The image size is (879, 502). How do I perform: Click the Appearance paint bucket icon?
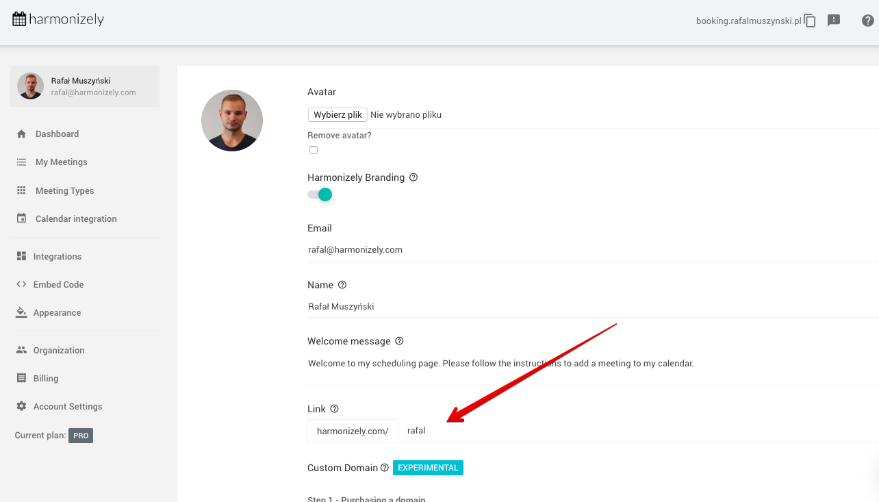(21, 312)
